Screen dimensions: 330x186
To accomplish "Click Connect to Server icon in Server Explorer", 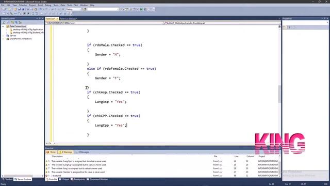I will click(x=16, y=22).
